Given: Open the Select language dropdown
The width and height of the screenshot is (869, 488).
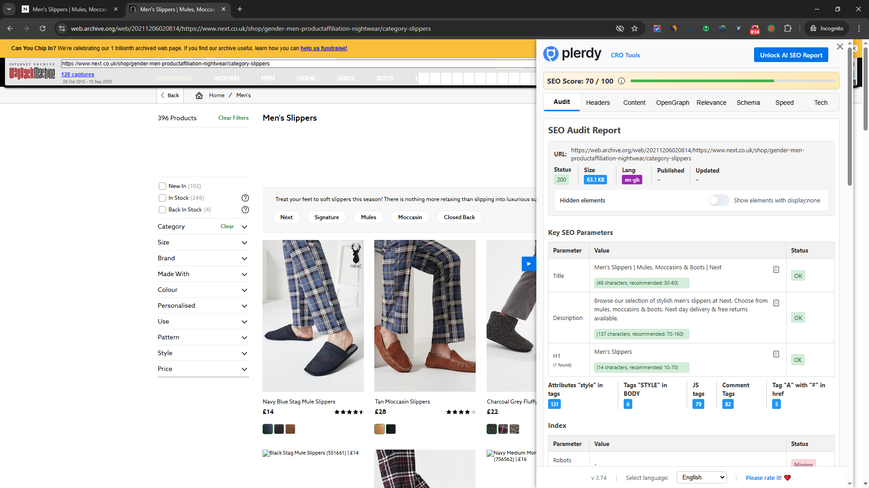Looking at the screenshot, I should (701, 478).
